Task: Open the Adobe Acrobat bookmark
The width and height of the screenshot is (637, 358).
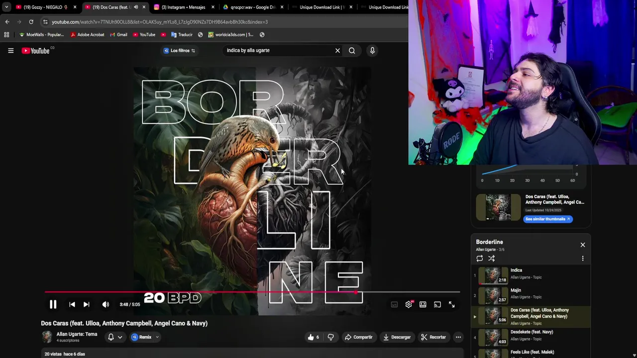Action: 87,35
